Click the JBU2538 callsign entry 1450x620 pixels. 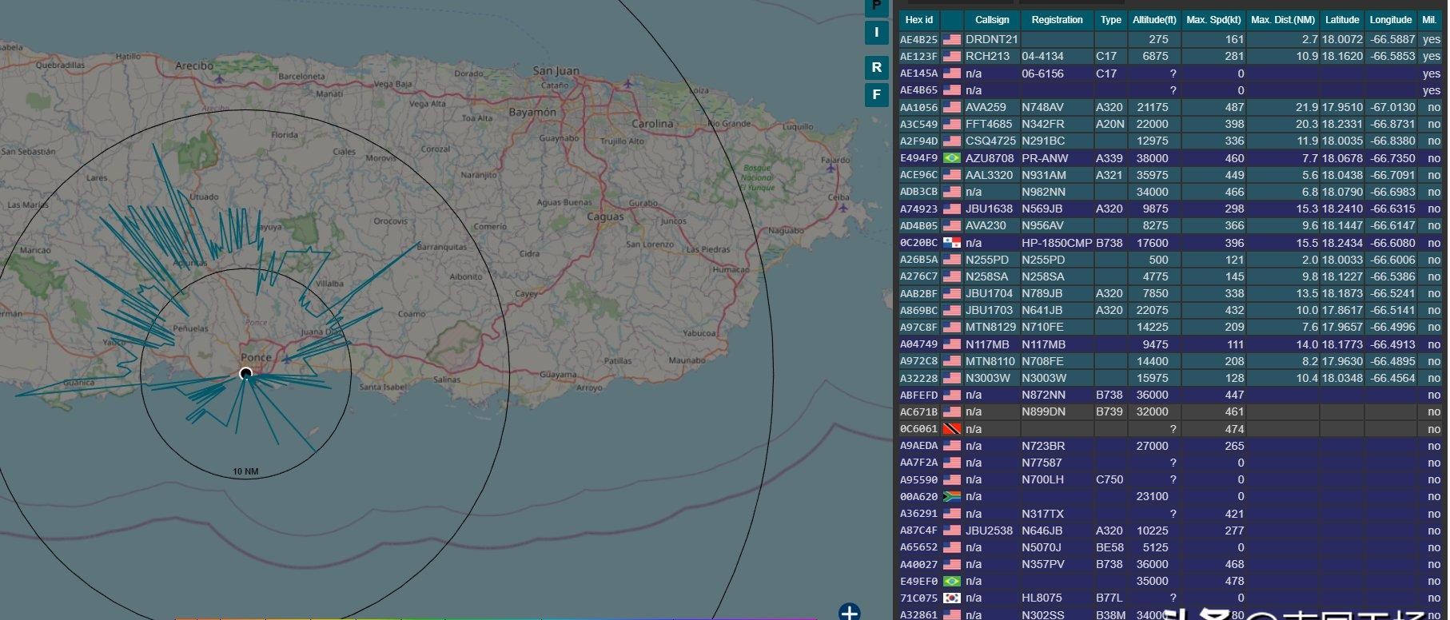(x=989, y=531)
